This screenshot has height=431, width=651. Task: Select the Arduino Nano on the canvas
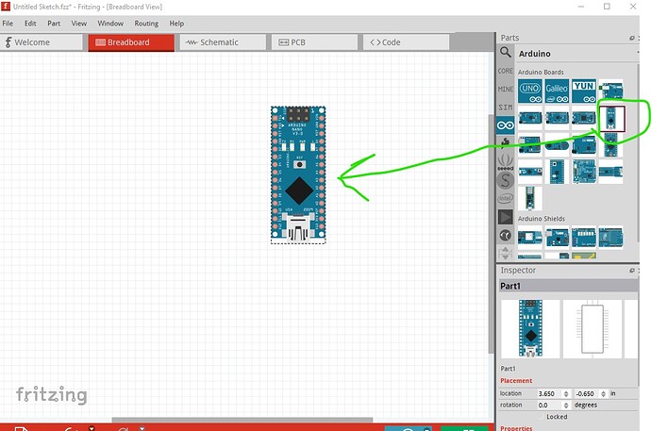pyautogui.click(x=298, y=174)
